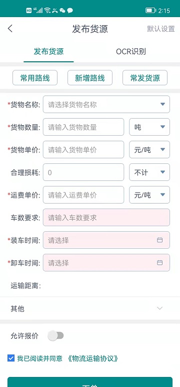180x387 pixels.
Task: Open 默认设置 in the header
Action: click(161, 29)
